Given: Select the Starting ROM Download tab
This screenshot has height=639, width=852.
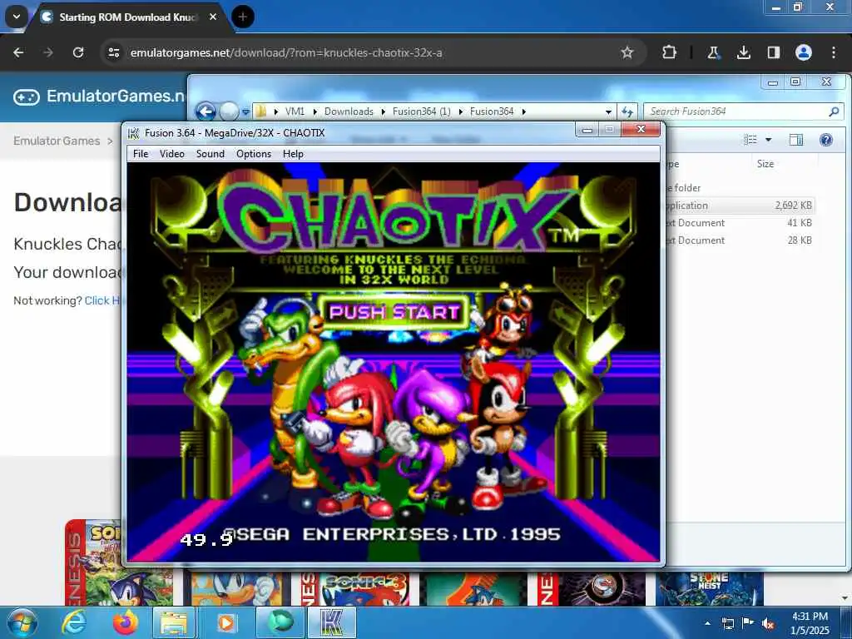Looking at the screenshot, I should [127, 17].
